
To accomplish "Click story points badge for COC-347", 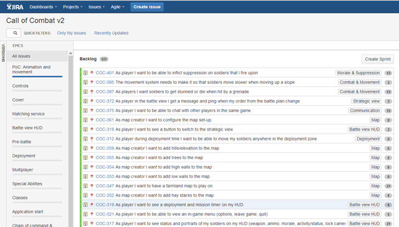I will coord(388,186).
